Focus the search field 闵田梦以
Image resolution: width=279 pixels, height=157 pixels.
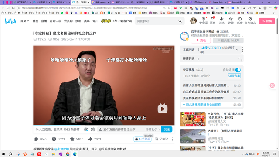pyautogui.click(x=157, y=21)
